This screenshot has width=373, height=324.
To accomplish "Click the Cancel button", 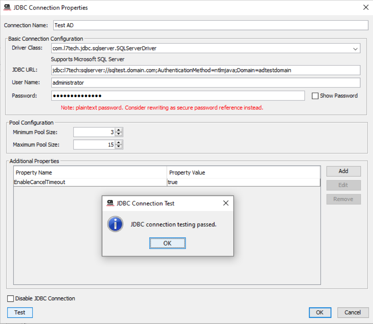I will point(353,312).
